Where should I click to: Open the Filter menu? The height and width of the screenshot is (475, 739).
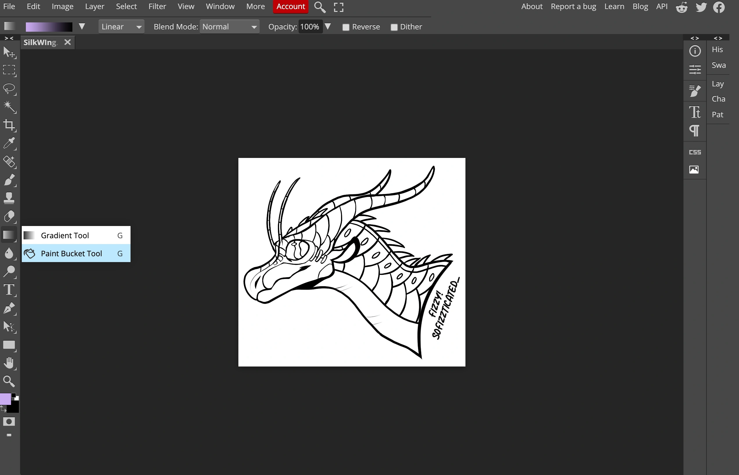pyautogui.click(x=157, y=6)
